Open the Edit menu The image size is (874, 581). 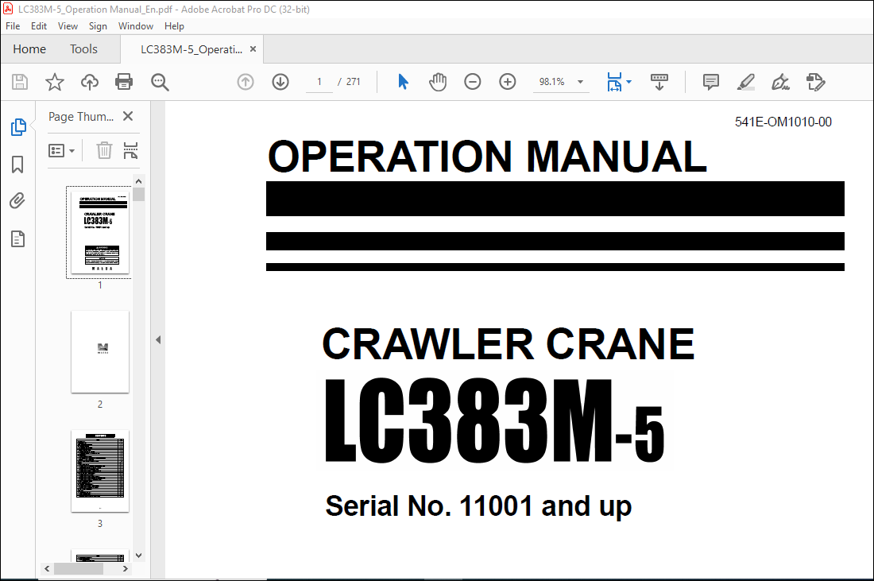click(x=39, y=26)
